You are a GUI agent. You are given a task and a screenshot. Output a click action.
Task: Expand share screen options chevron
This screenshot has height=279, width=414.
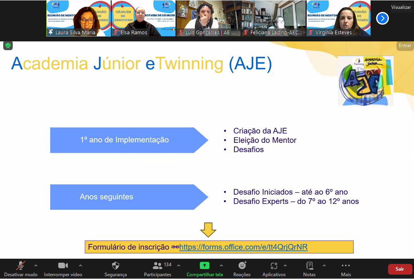tap(221, 265)
